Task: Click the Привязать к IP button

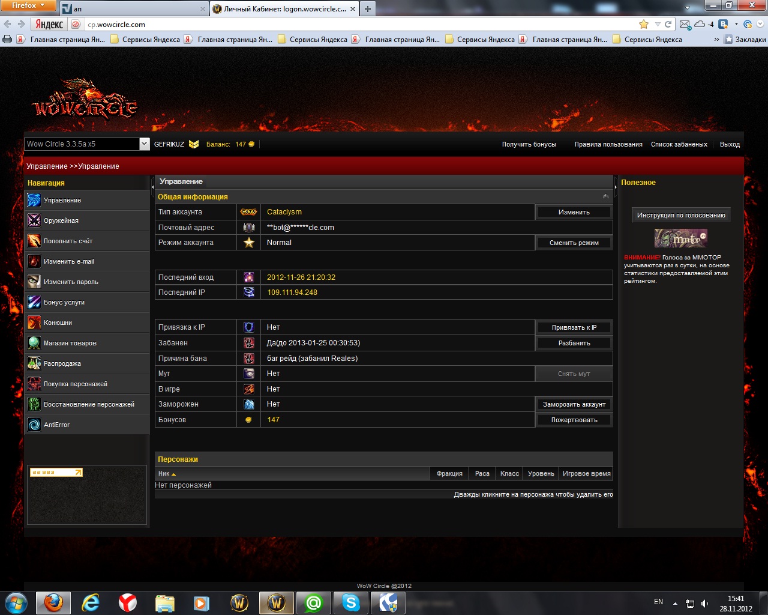Action: click(x=574, y=327)
